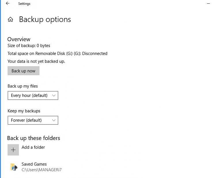
Task: Go back using the back arrow
Action: coord(7,3)
